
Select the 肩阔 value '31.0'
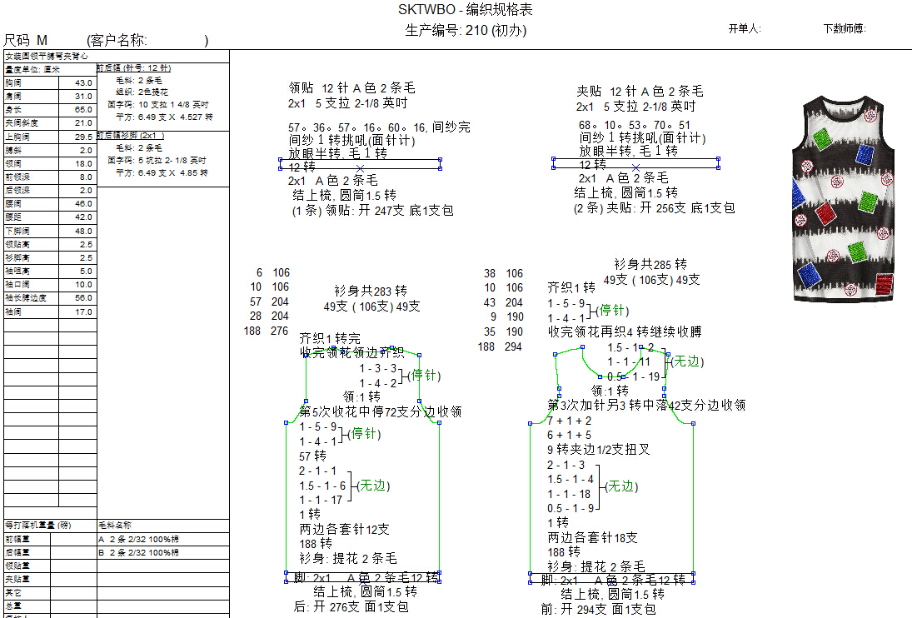(84, 96)
